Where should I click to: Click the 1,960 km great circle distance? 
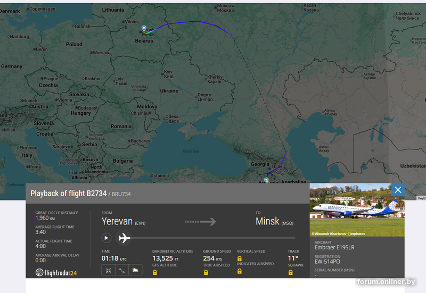click(x=45, y=218)
